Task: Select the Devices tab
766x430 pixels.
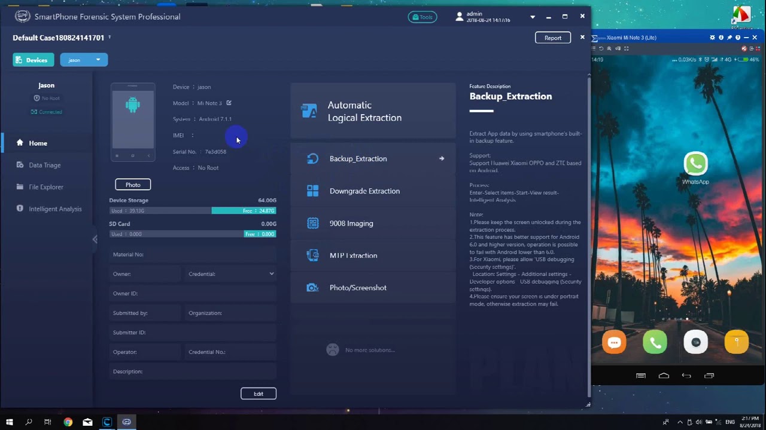Action: [34, 60]
